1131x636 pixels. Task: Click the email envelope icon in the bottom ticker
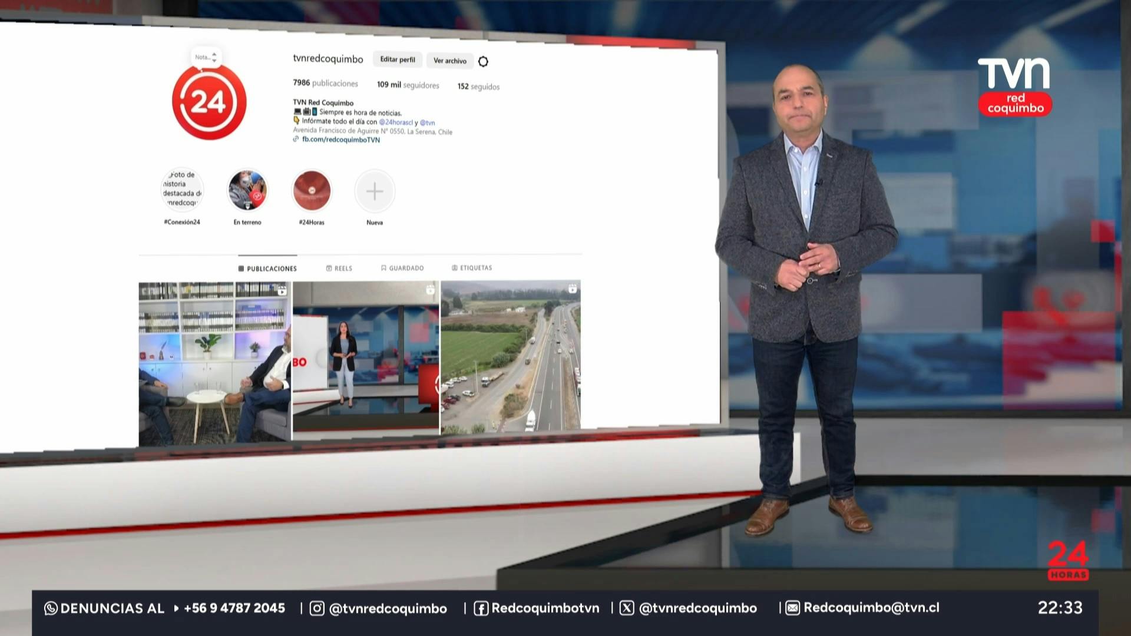792,608
